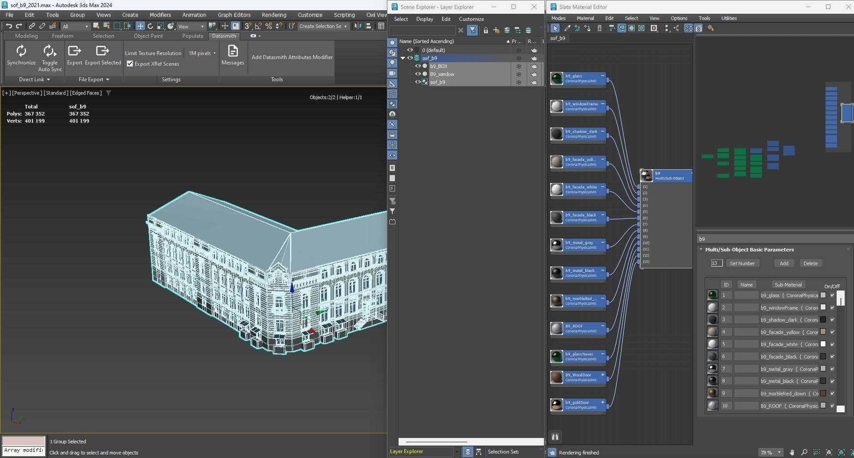Open Display menu in Scene Explorer
Viewport: 854px width, 458px height.
[424, 19]
